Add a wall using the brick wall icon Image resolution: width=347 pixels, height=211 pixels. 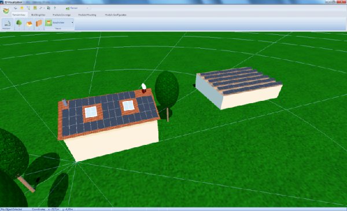(x=39, y=23)
